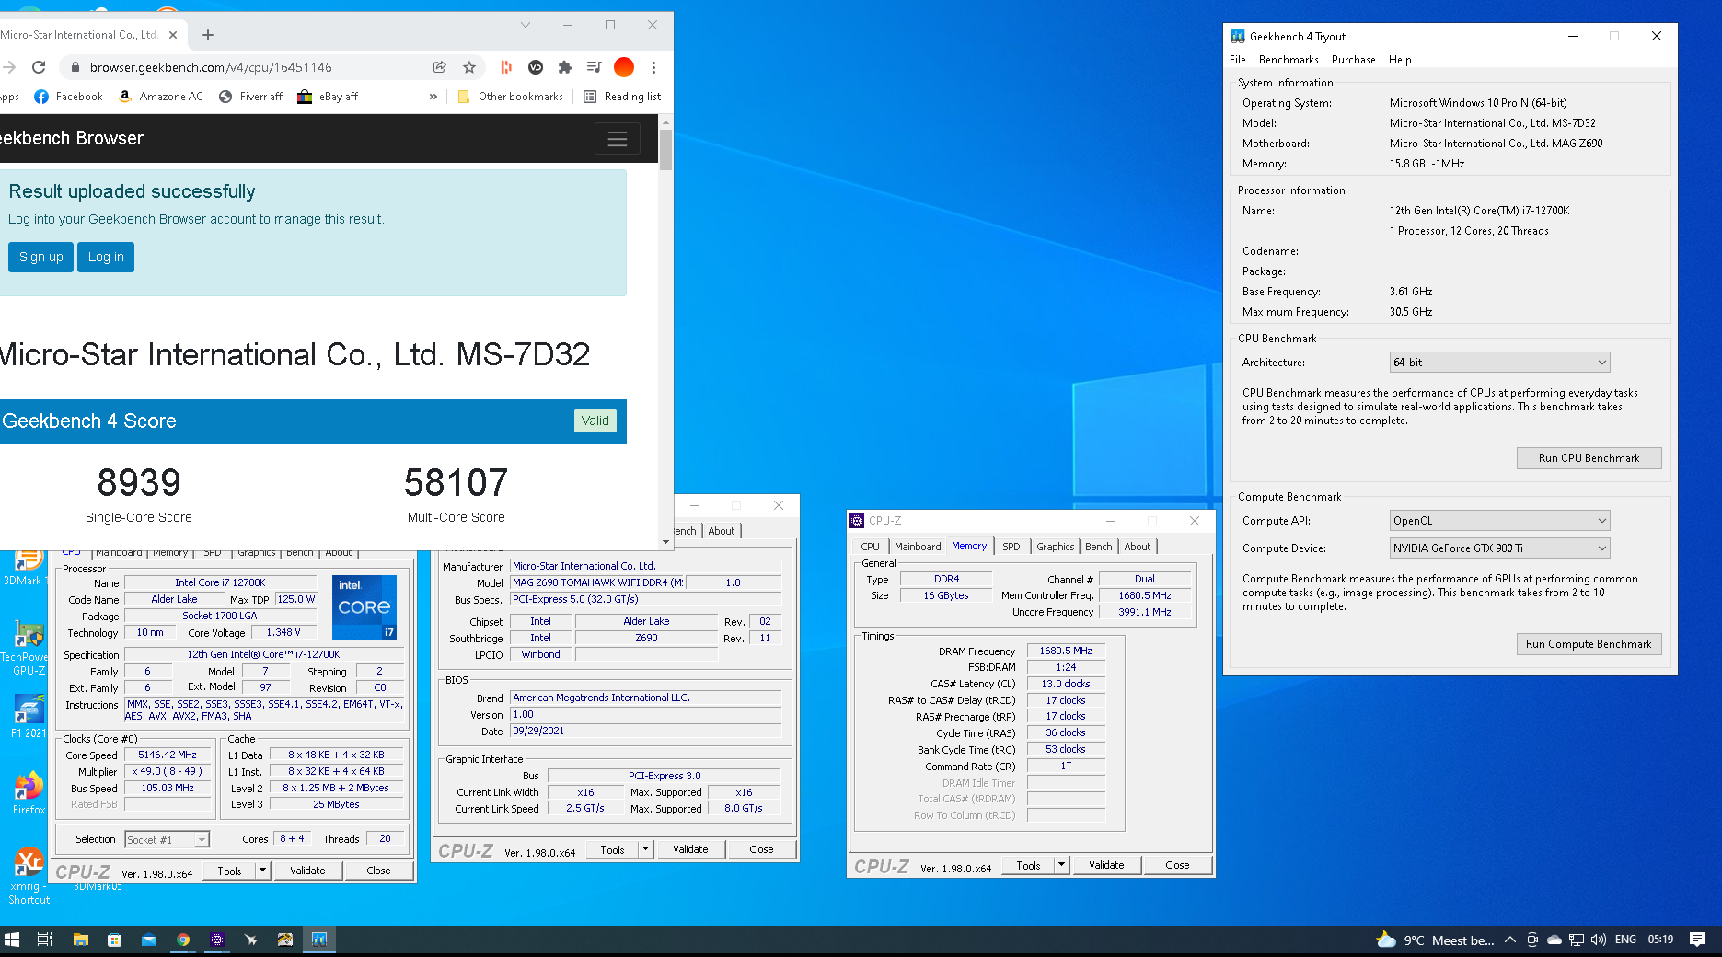Open the Purchase menu in Geekbench 4
Image resolution: width=1722 pixels, height=957 pixels.
pyautogui.click(x=1354, y=60)
